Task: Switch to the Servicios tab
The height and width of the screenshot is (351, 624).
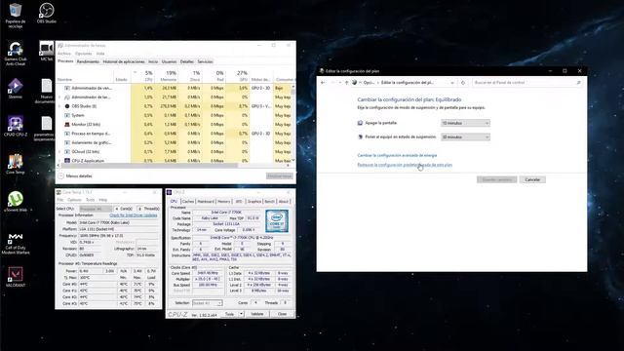Action: 205,61
